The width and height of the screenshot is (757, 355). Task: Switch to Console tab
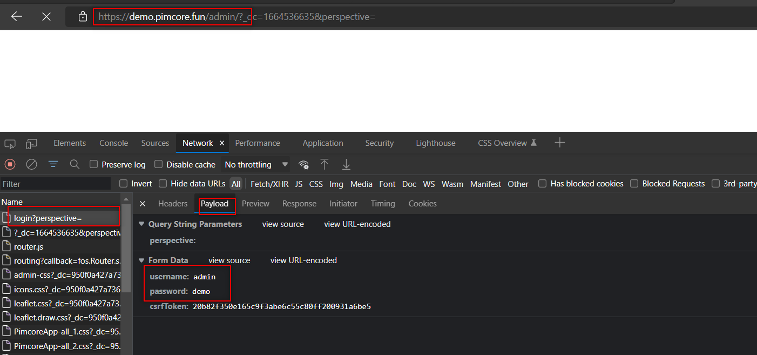coord(114,143)
